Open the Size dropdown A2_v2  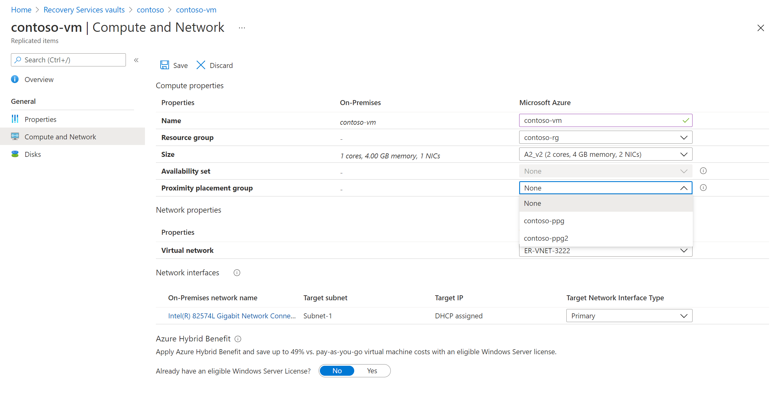(x=605, y=154)
